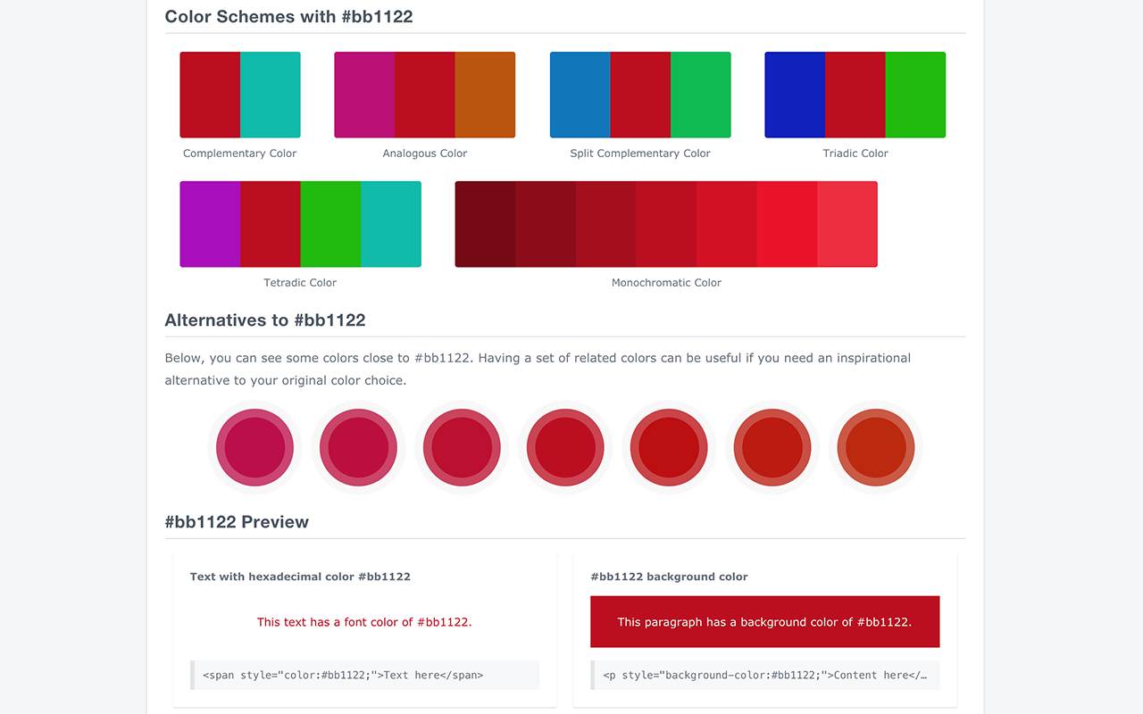Viewport: 1143px width, 714px height.
Task: Click the magenta swatch in Analogous Color
Action: tap(364, 94)
